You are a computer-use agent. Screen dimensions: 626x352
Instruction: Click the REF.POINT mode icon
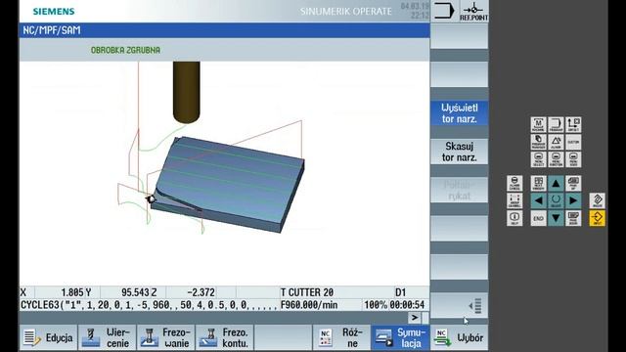(473, 11)
